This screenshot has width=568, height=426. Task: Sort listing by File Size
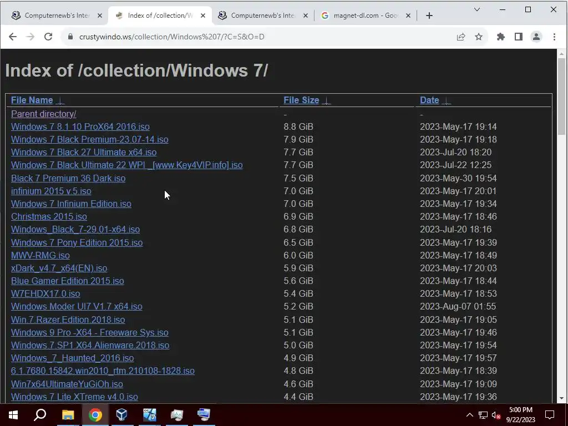(301, 100)
